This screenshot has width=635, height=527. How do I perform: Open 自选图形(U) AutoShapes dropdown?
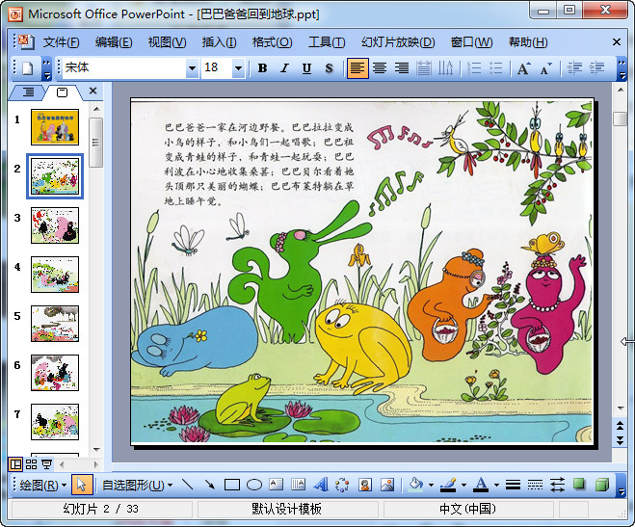137,485
